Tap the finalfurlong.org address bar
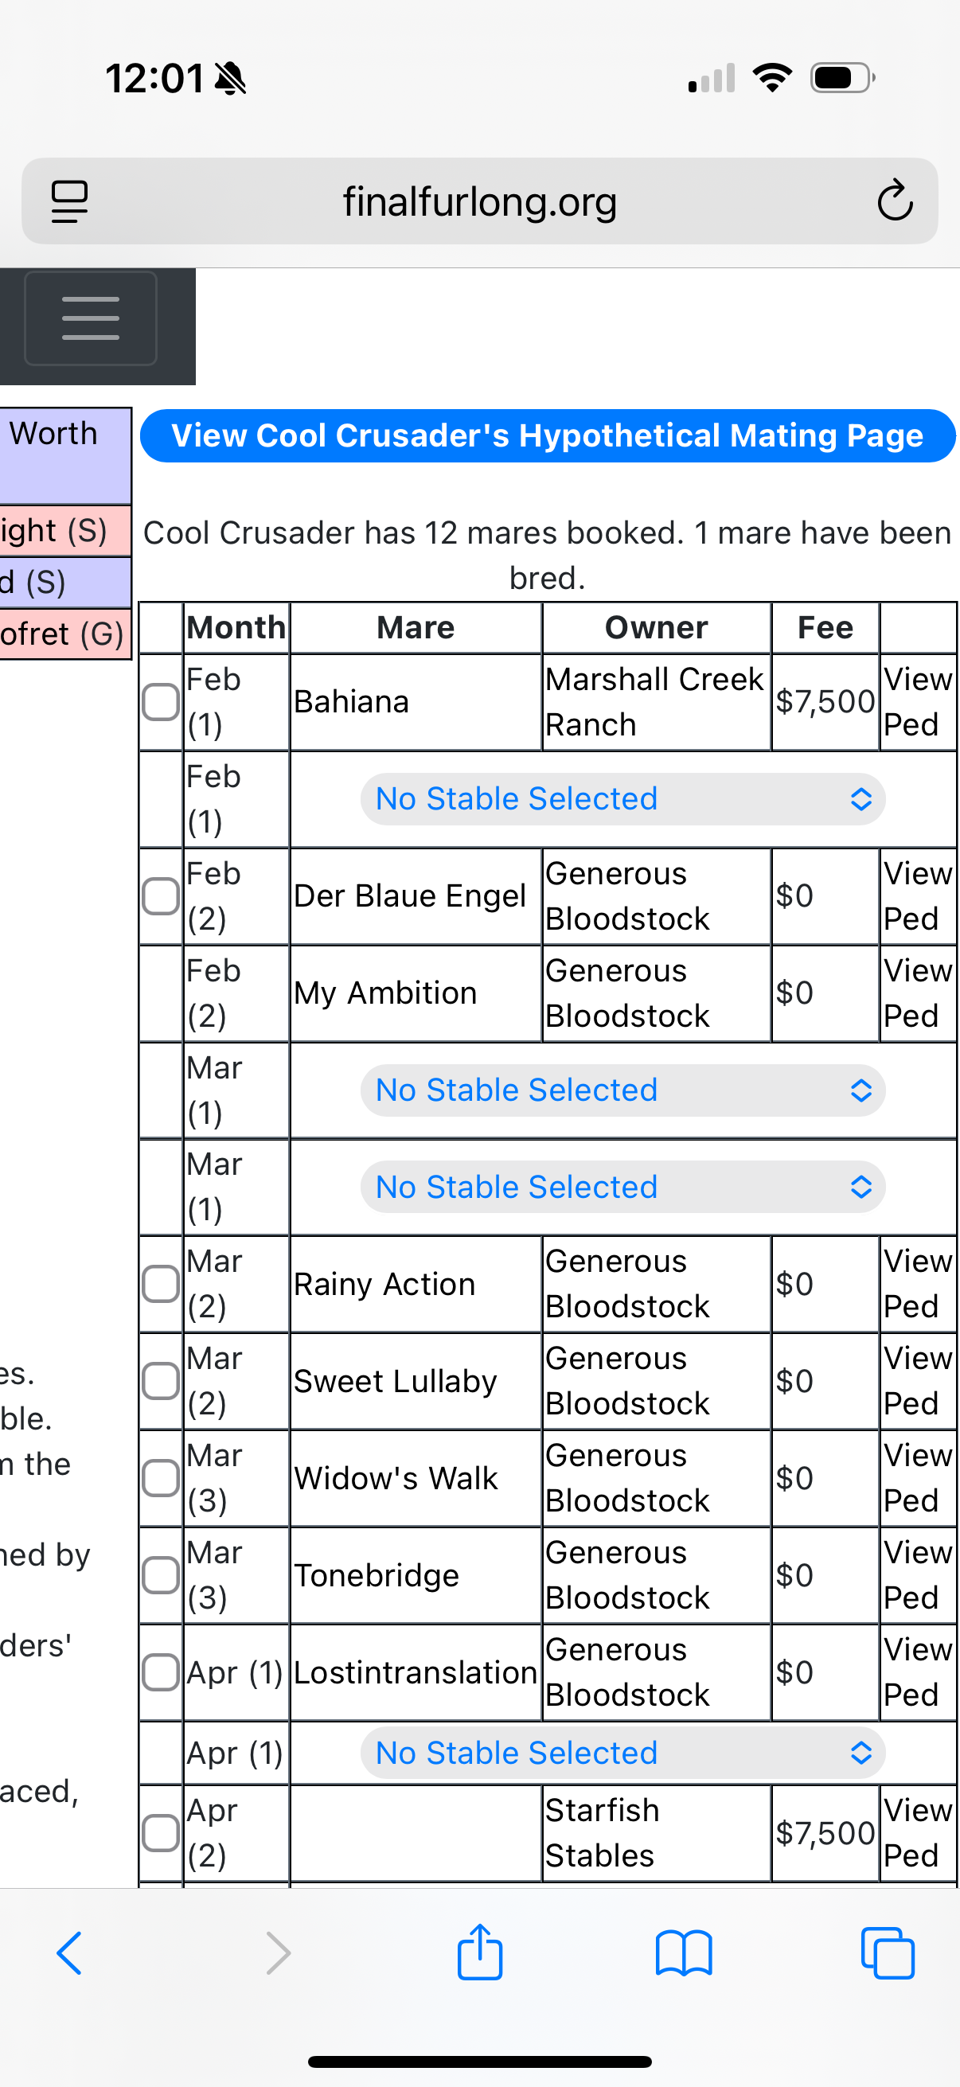The image size is (960, 2087). point(479,201)
